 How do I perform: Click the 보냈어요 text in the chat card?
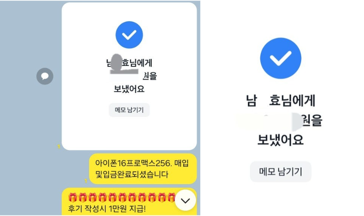pyautogui.click(x=129, y=89)
